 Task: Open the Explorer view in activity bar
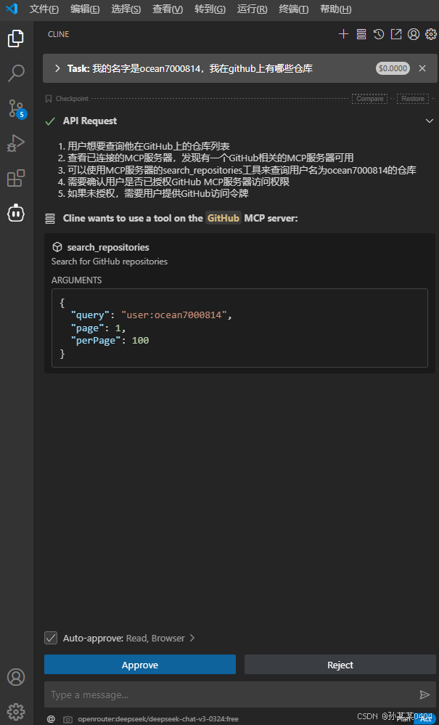16,39
